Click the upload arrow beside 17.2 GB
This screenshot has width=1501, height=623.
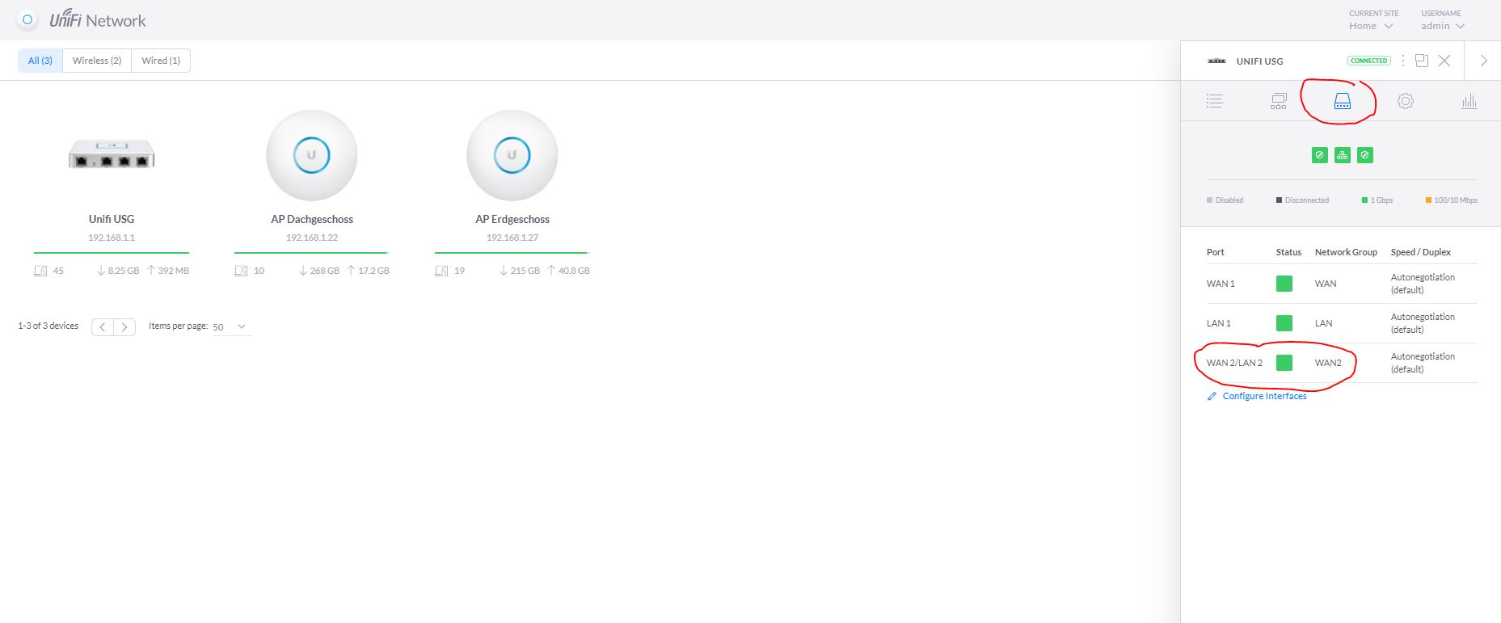[x=351, y=271]
